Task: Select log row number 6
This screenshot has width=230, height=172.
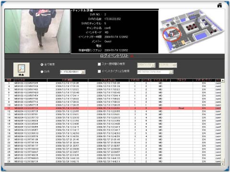Action: (113, 93)
